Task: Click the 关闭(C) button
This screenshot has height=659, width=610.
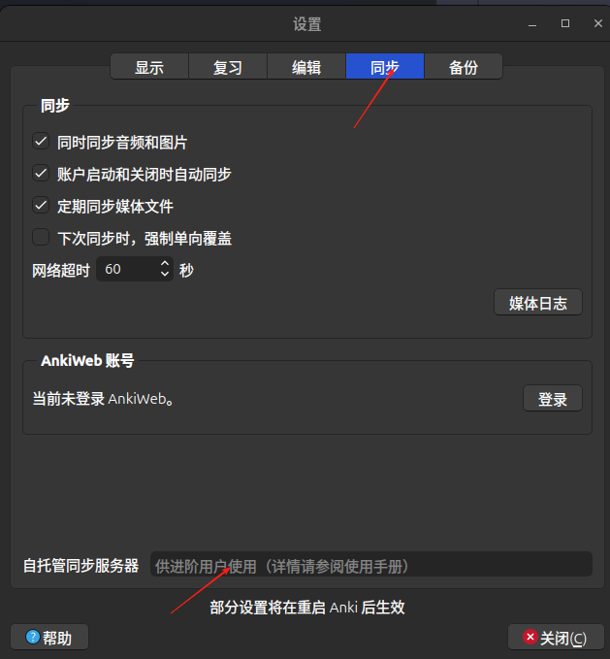Action: point(556,637)
